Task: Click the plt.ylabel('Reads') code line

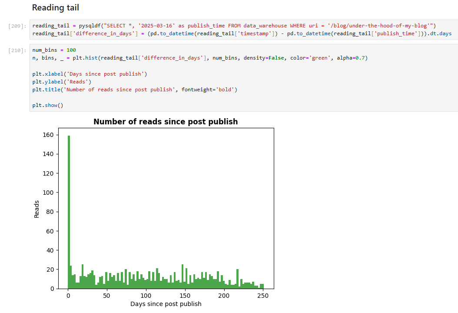Action: [62, 82]
